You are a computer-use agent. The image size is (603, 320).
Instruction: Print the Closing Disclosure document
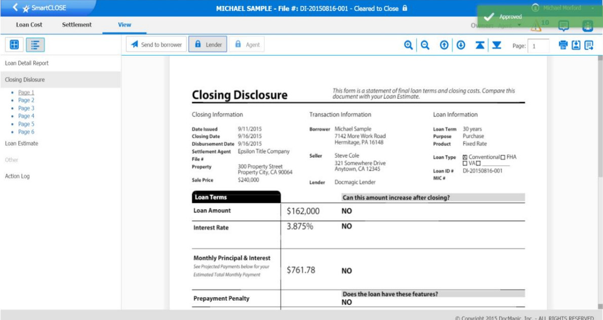[x=563, y=45]
